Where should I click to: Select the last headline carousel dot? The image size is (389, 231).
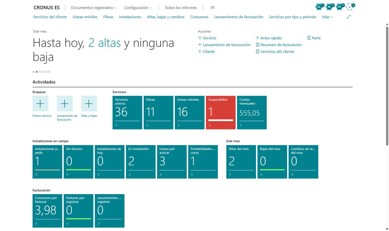click(x=50, y=72)
